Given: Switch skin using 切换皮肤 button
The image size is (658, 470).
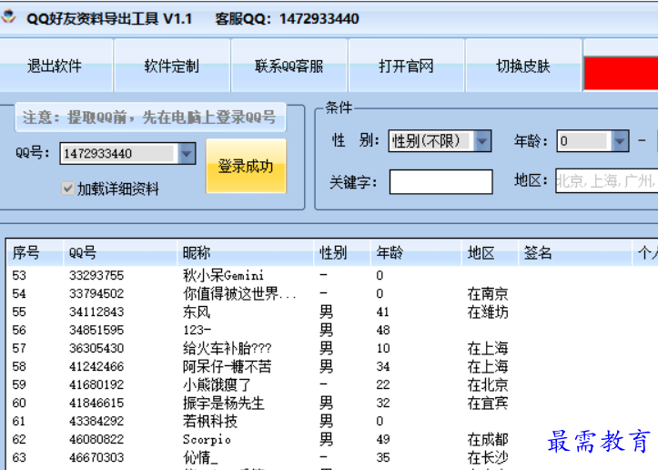Looking at the screenshot, I should 523,66.
